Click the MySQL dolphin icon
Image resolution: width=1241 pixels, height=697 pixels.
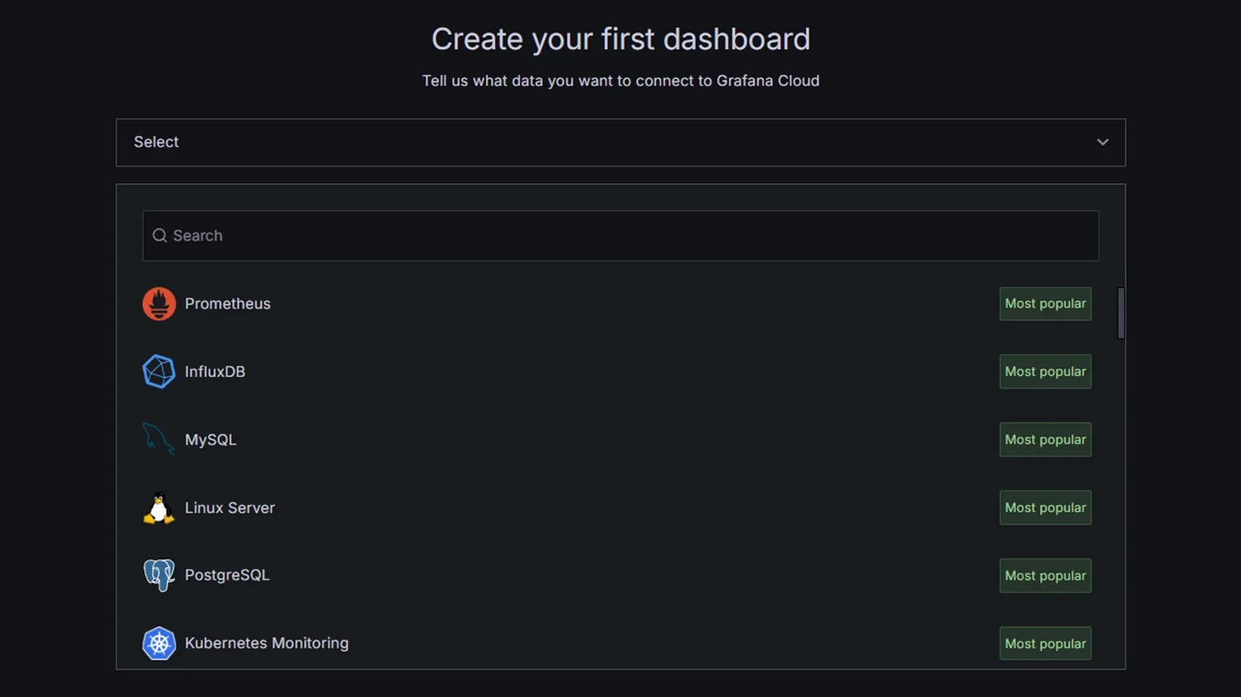pyautogui.click(x=159, y=439)
